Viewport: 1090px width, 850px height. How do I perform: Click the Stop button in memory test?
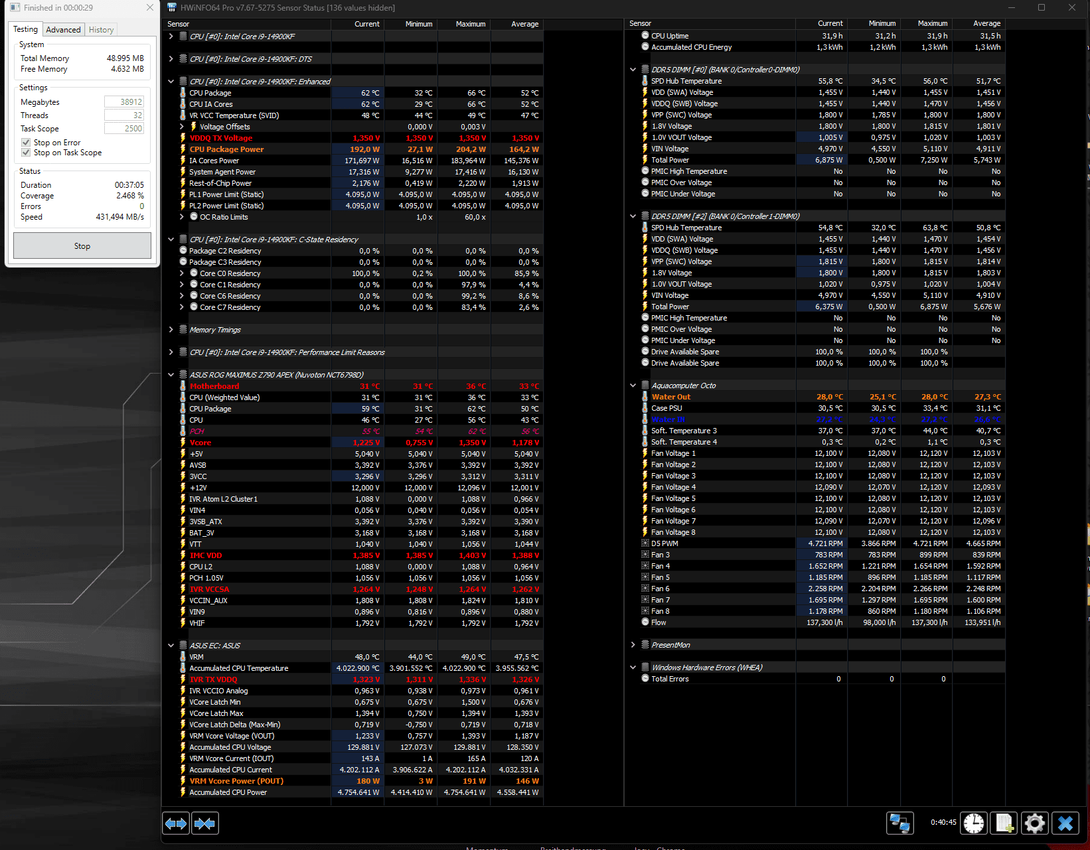(x=82, y=246)
